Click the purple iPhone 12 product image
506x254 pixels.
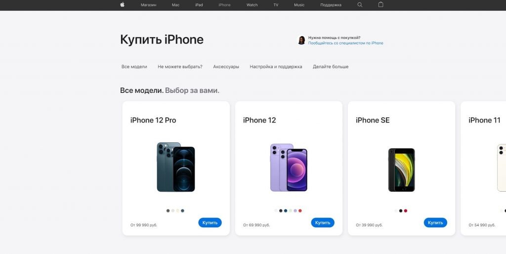pos(289,168)
